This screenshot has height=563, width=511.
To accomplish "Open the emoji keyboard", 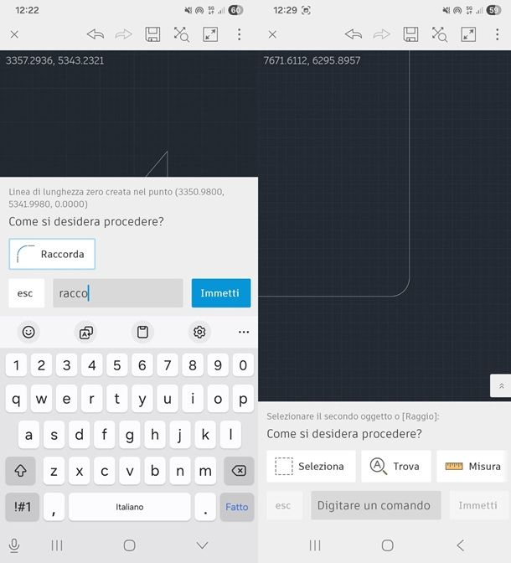I will point(28,332).
